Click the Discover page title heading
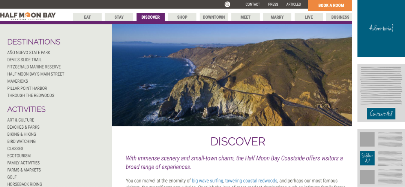The image size is (405, 187). pyautogui.click(x=238, y=142)
